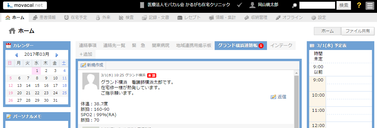Open the 記録・文書 navigation tab
The width and height of the screenshot is (377, 128).
[x=155, y=17]
